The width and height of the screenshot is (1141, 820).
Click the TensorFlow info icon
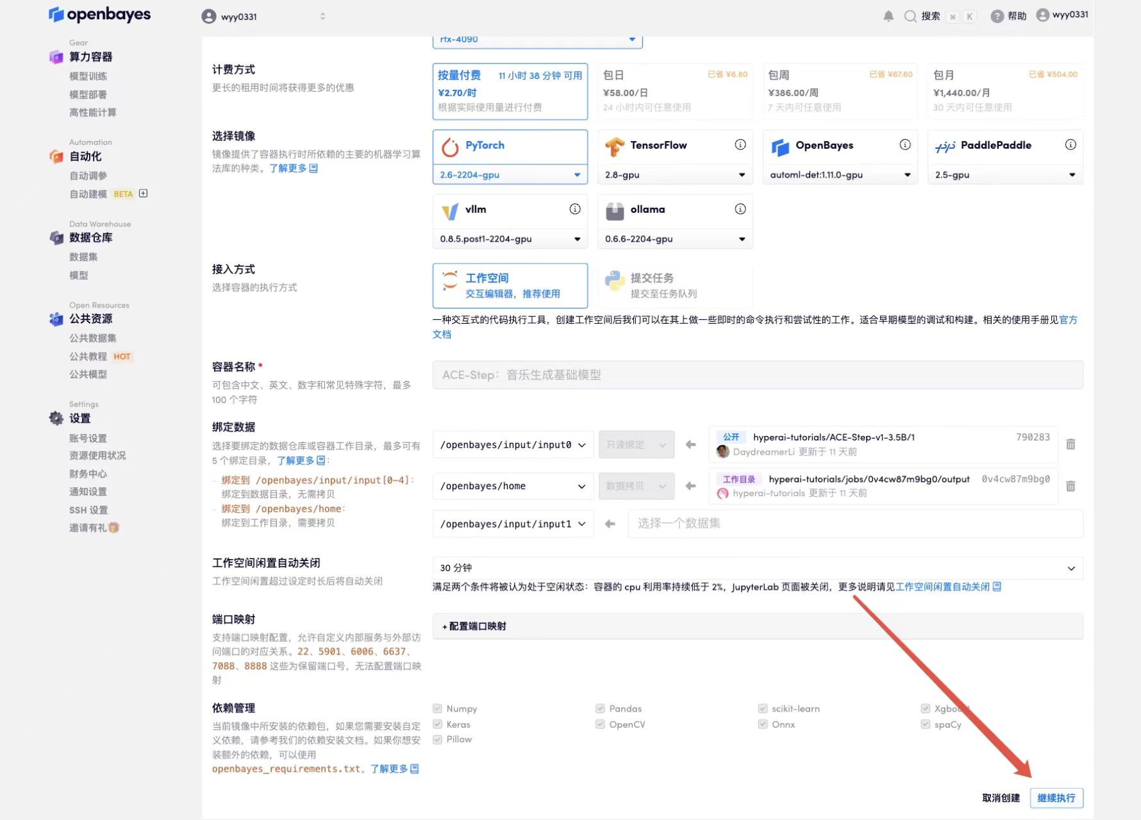(x=740, y=145)
